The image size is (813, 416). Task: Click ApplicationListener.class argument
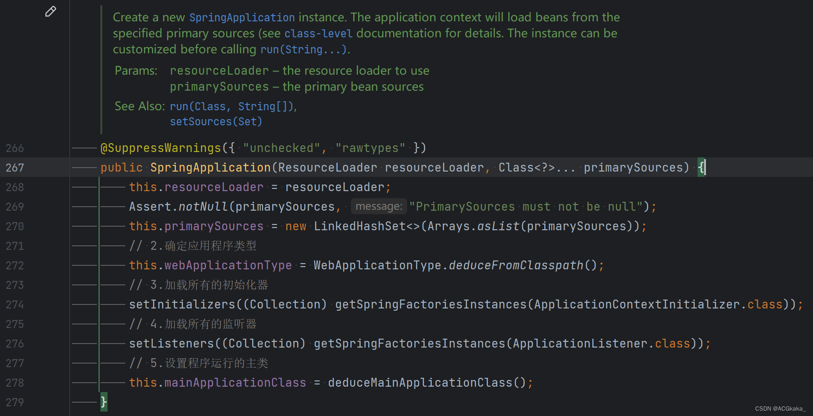tap(602, 344)
